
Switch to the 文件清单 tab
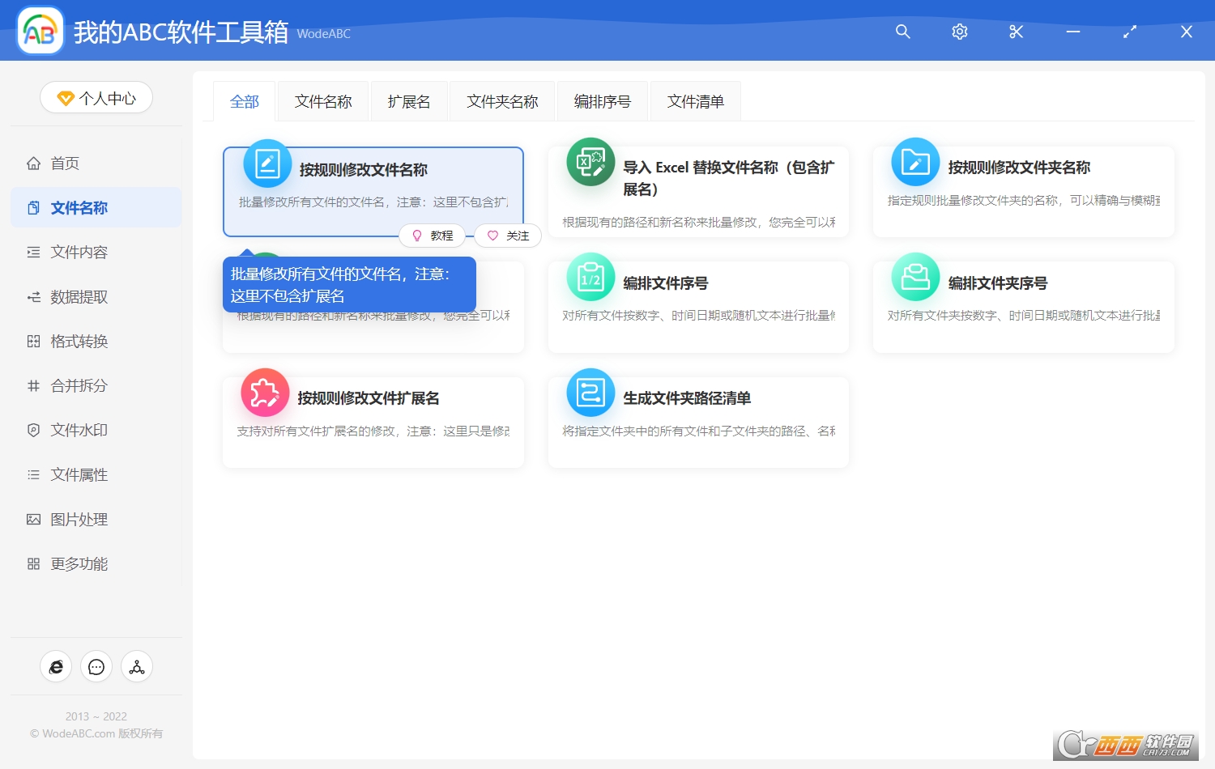click(x=694, y=100)
